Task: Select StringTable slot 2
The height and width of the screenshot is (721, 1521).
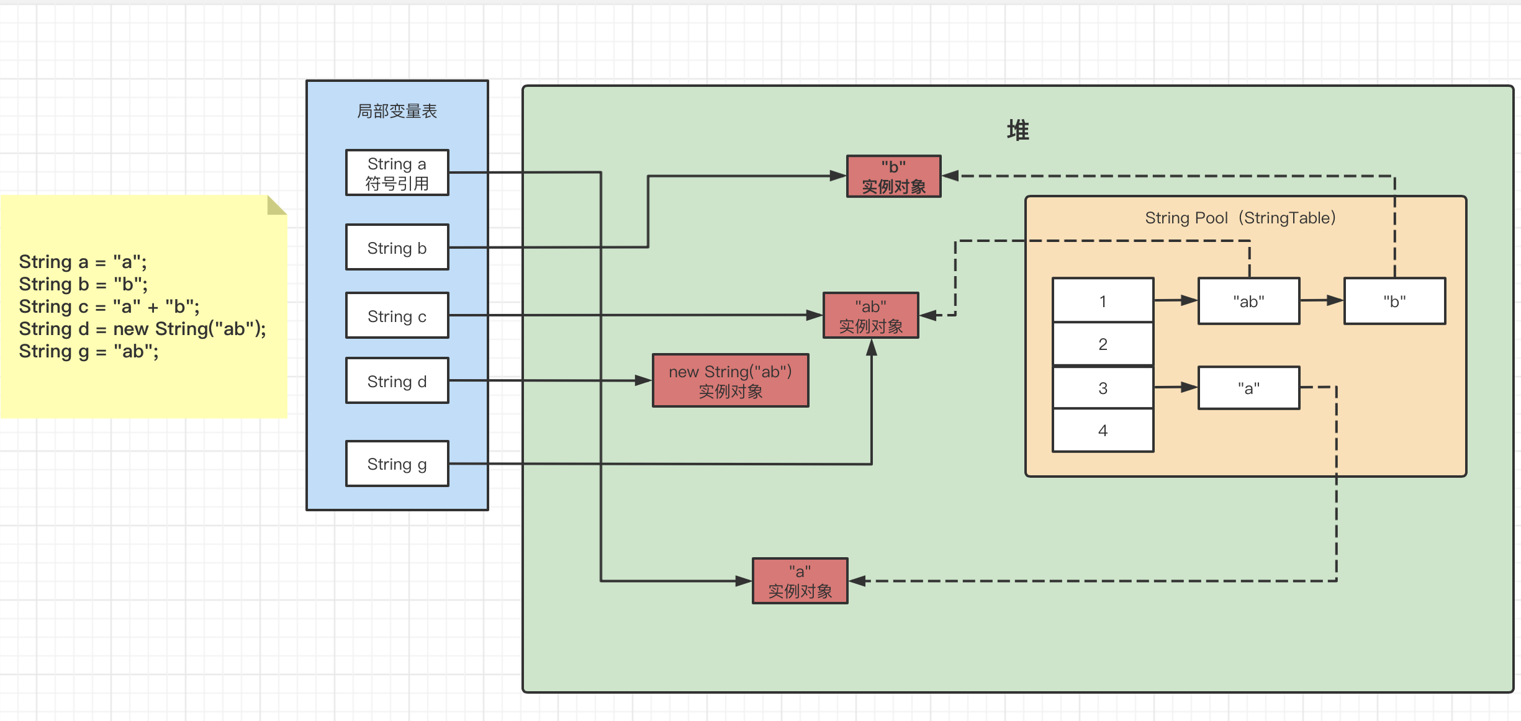Action: pyautogui.click(x=1103, y=344)
